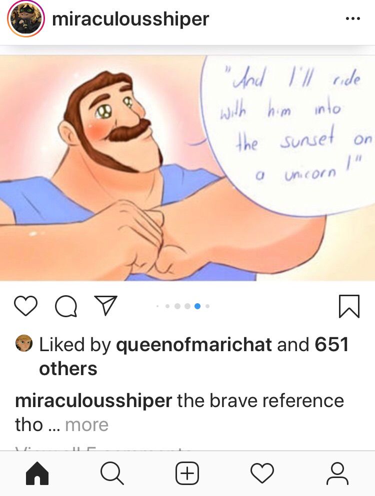
Task: Like the post with heart icon
Action: [x=25, y=306]
